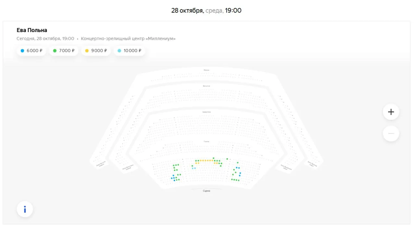
Task: Click the Балкон section label
Action: (207, 70)
